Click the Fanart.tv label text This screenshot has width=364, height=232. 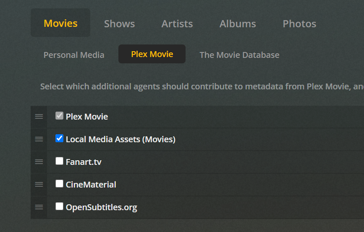tap(84, 162)
